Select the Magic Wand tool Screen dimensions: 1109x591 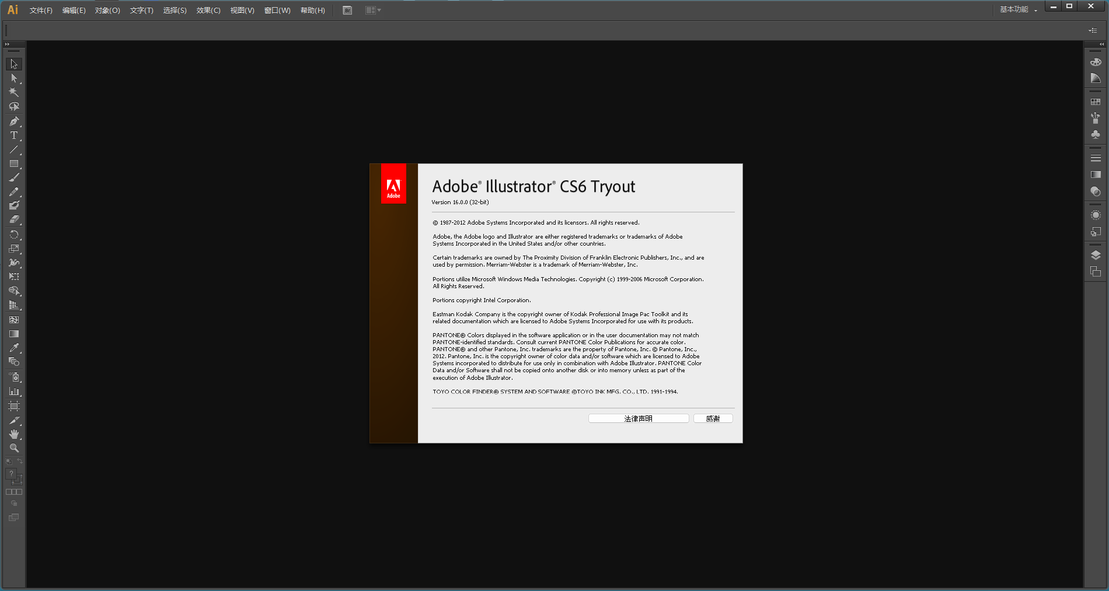[13, 92]
